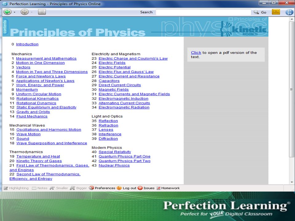
Task: Open the Electric Potential chapter
Action: tap(115, 67)
